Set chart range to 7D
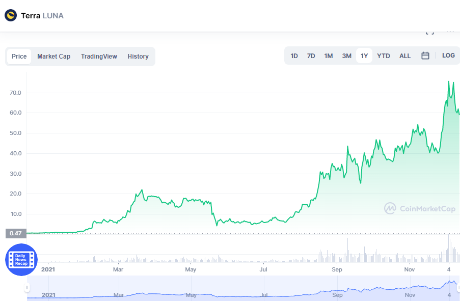 click(311, 56)
